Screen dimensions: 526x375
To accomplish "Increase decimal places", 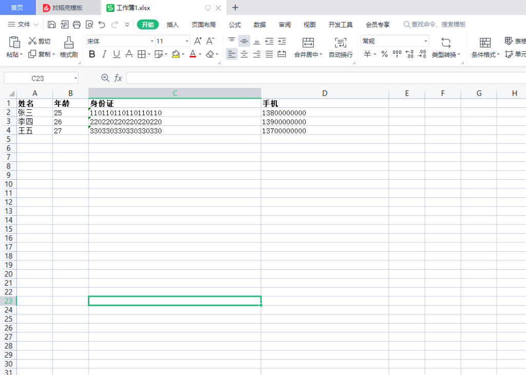I will [409, 54].
